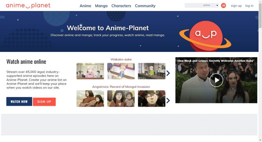
Task: Click the Elon Musk and Grimes video title
Action: pyautogui.click(x=215, y=61)
